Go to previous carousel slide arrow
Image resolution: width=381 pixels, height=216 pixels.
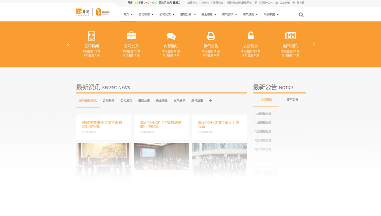tap(68, 44)
